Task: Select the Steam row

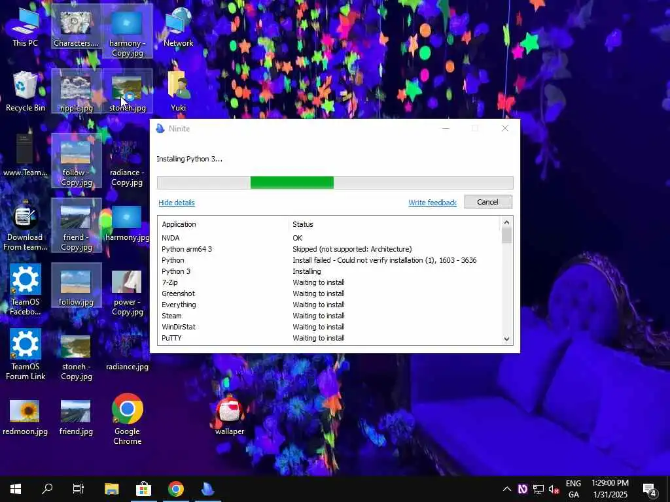Action: click(329, 316)
